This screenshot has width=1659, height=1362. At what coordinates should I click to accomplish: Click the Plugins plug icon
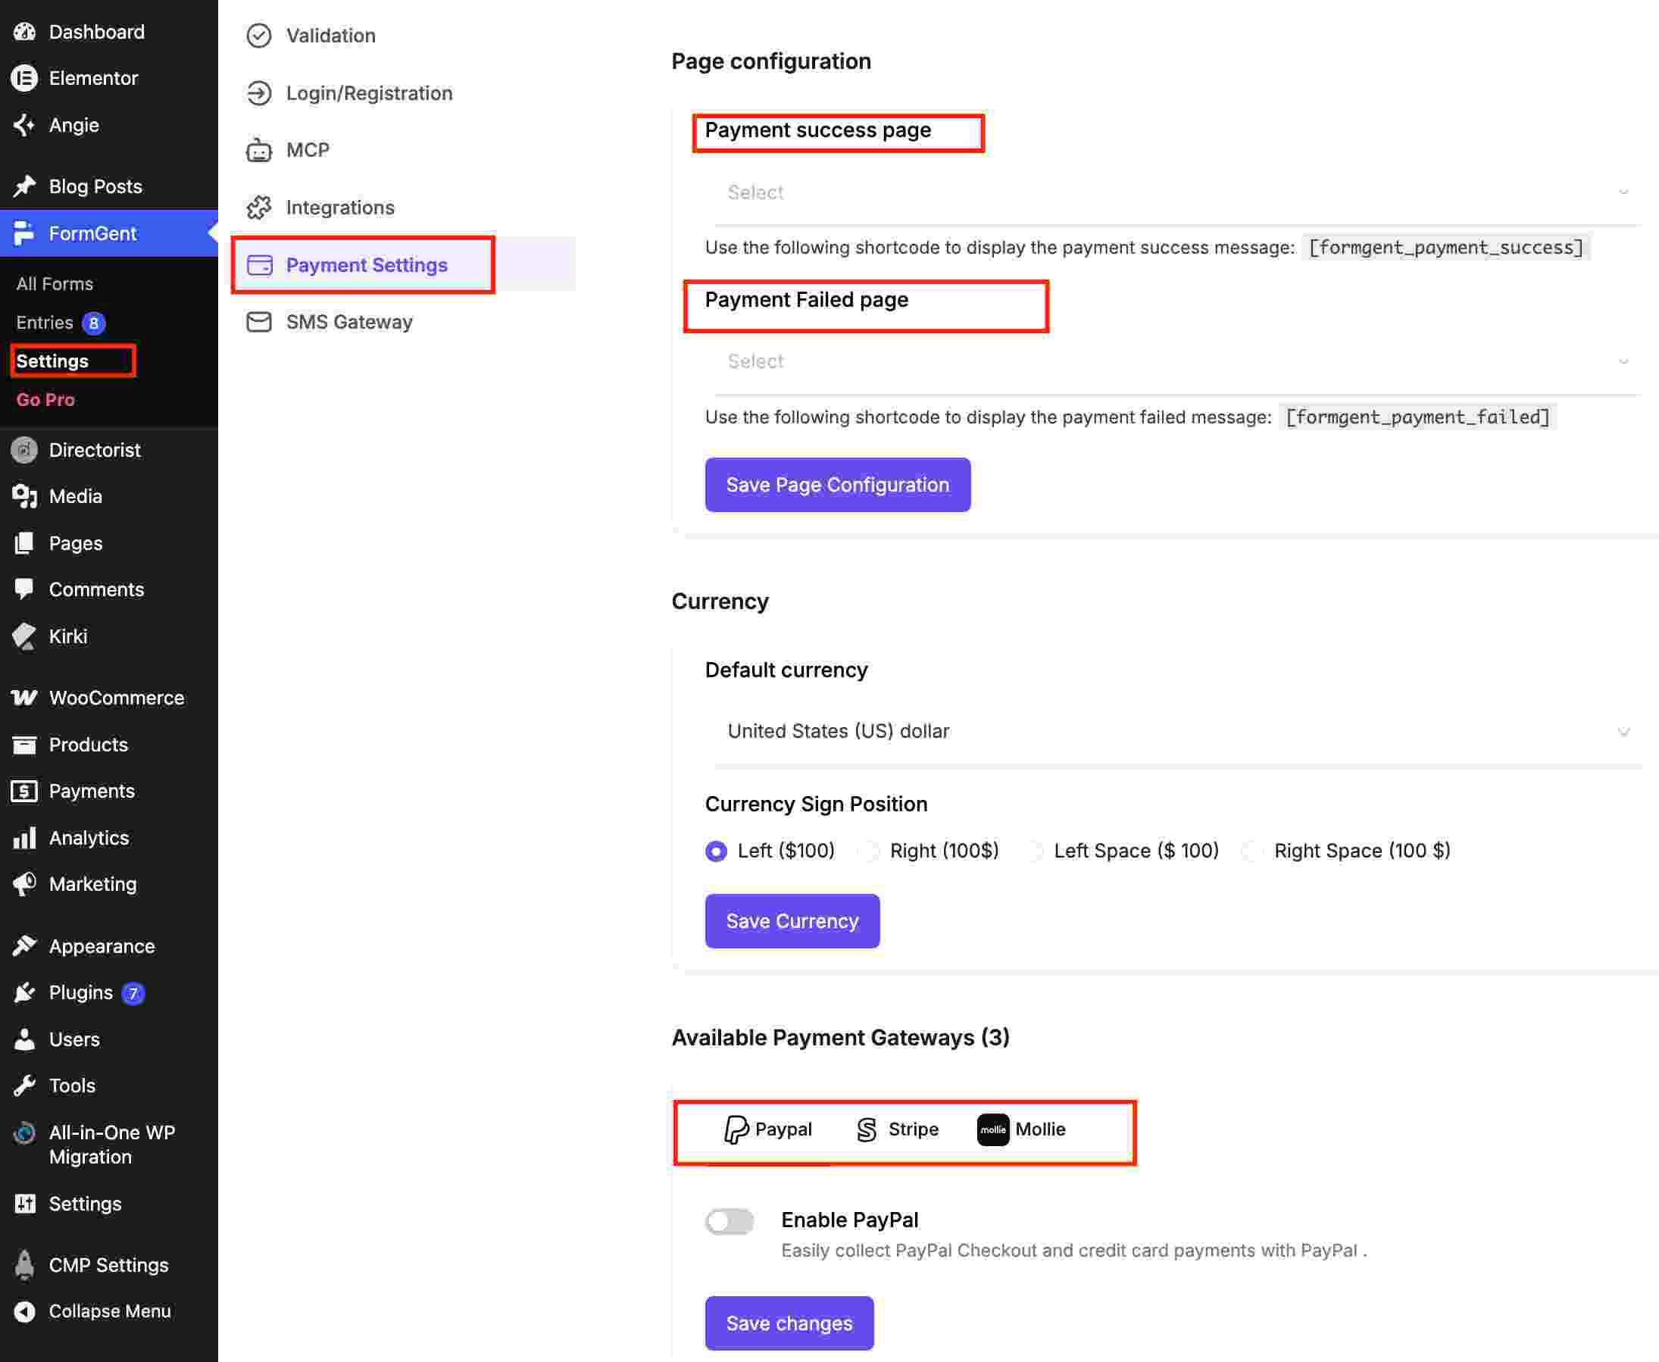24,992
